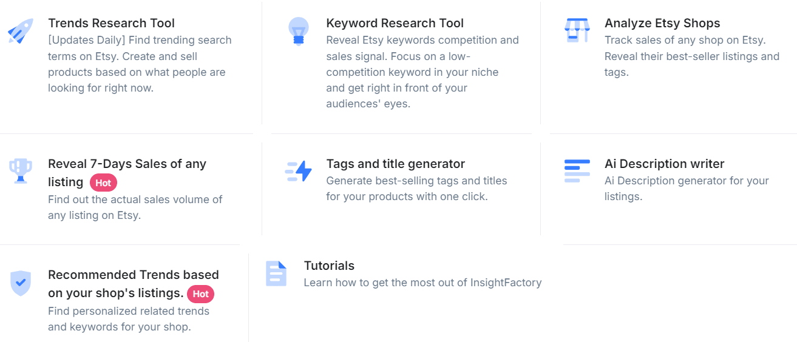
Task: Click the lightning bolt tags generator icon
Action: tap(298, 172)
